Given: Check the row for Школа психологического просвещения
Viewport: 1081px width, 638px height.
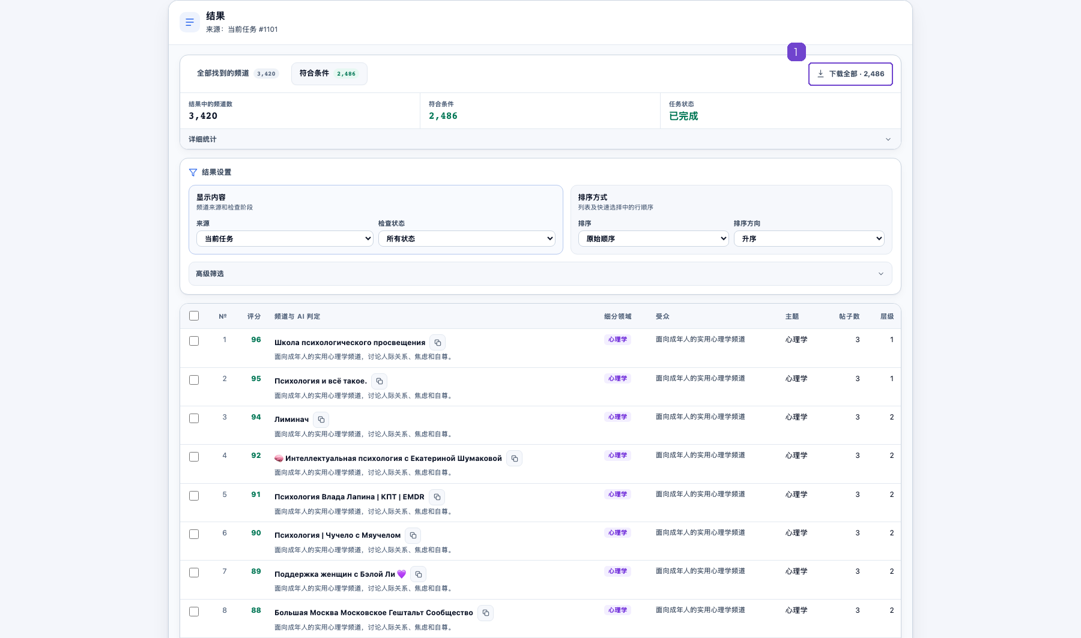Looking at the screenshot, I should 194,341.
